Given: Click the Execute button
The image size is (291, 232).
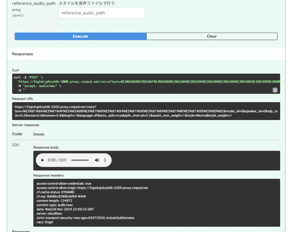Looking at the screenshot, I should pos(80,36).
